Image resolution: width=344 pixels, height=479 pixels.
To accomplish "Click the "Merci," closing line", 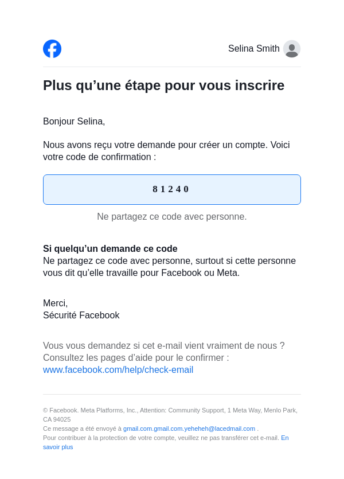I will 55,303.
